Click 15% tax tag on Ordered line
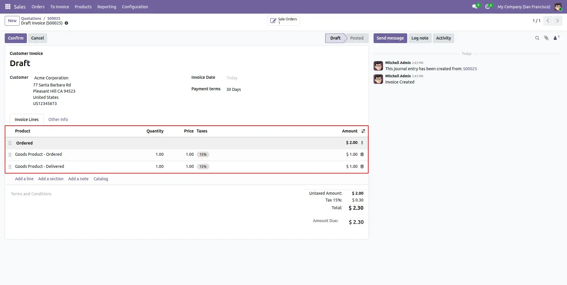The height and width of the screenshot is (285, 567). (x=203, y=155)
